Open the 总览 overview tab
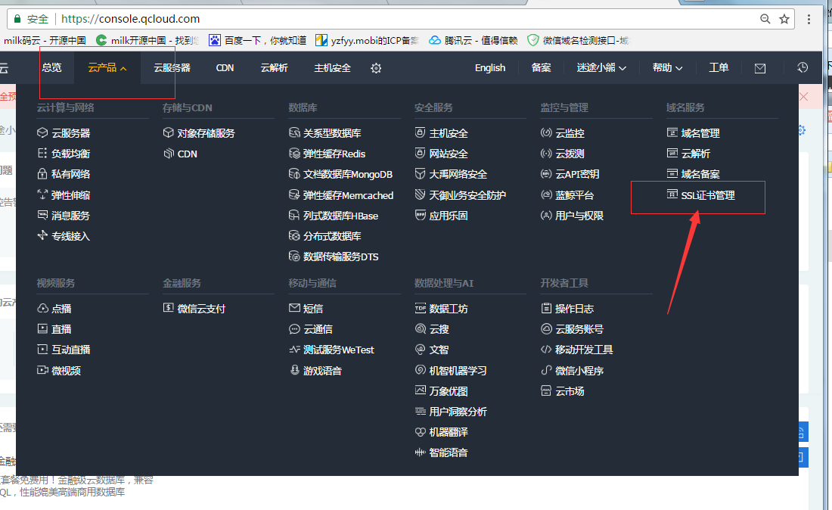This screenshot has height=510, width=832. click(51, 68)
